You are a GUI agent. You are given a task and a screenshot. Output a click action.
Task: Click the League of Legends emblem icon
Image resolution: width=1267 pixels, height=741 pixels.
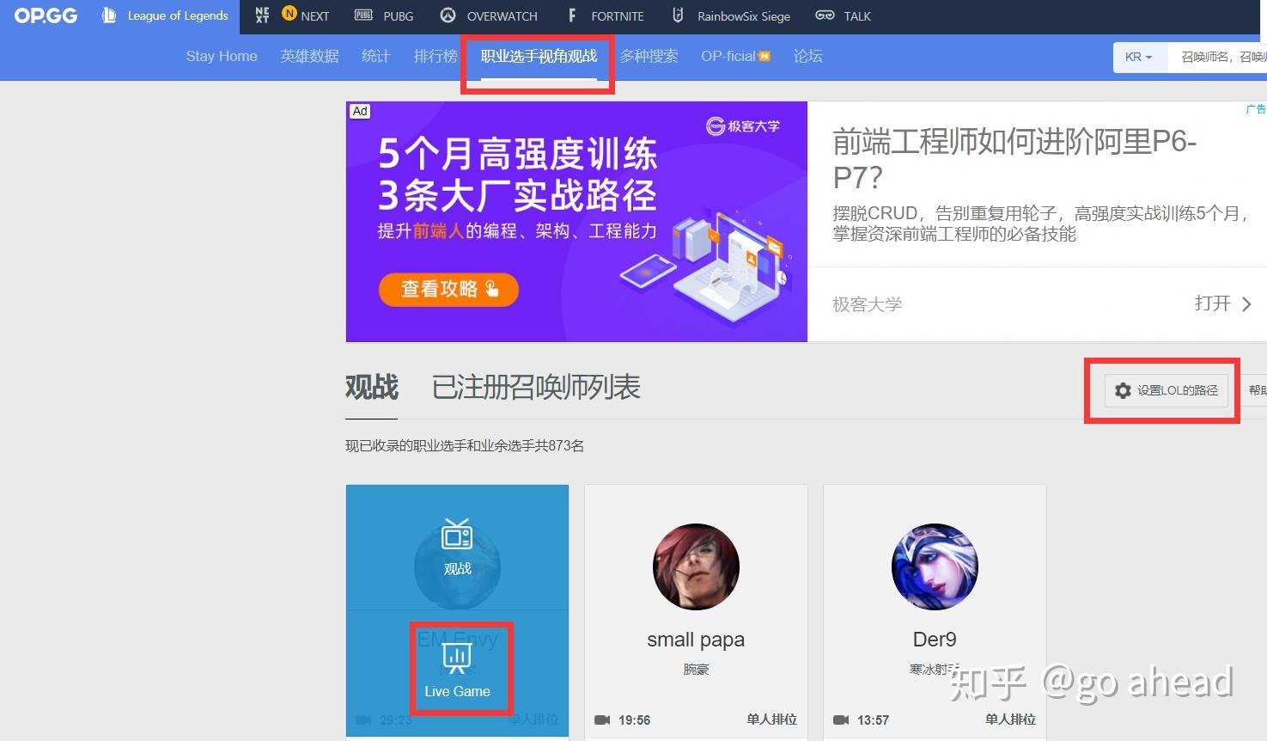pos(109,15)
